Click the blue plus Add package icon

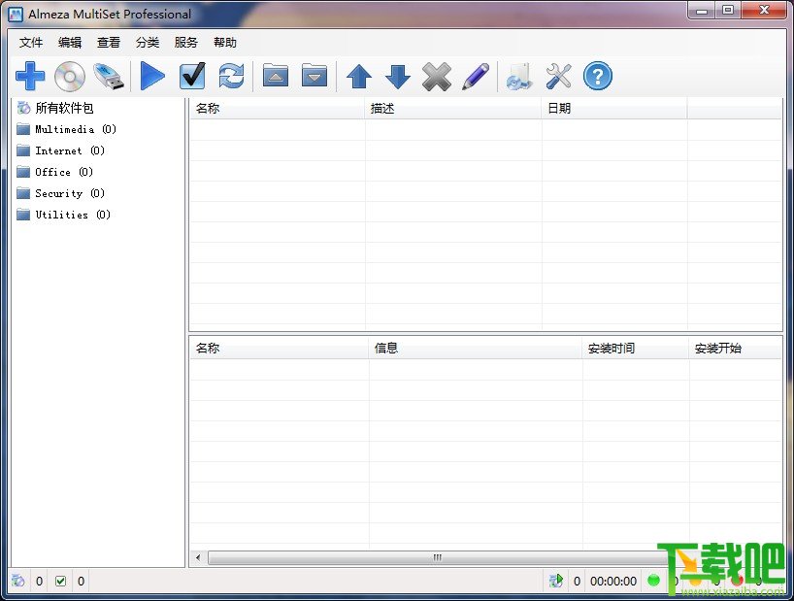[x=30, y=77]
